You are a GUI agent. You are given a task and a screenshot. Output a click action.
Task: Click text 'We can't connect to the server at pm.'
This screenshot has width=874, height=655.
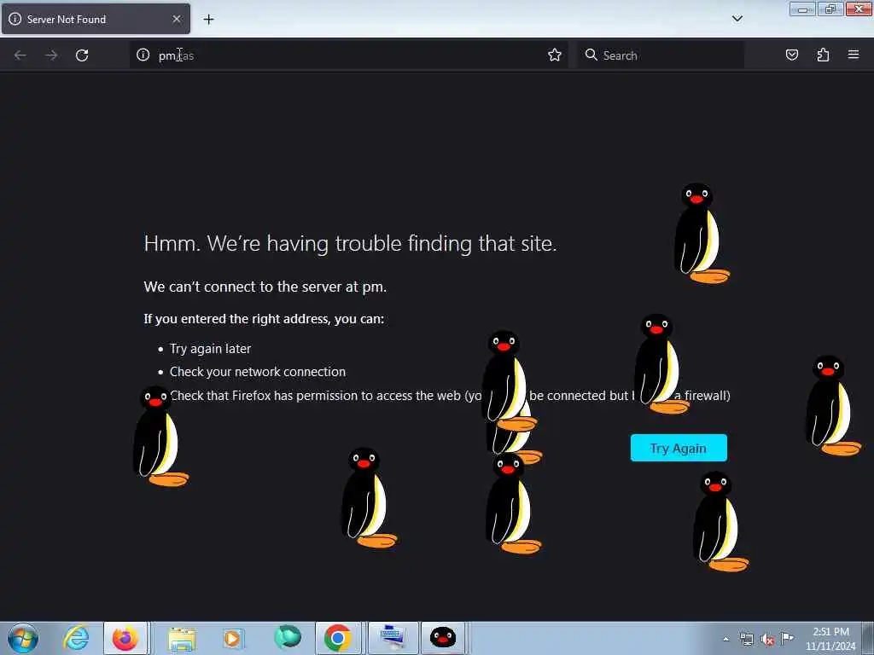tap(265, 287)
